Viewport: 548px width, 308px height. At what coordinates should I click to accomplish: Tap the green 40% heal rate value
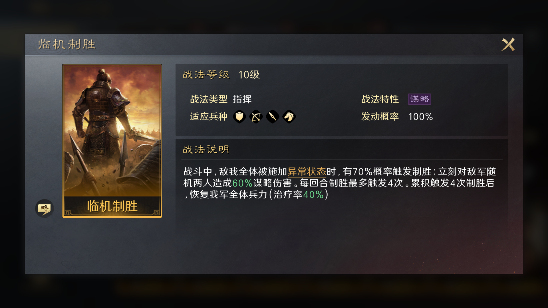pos(313,194)
